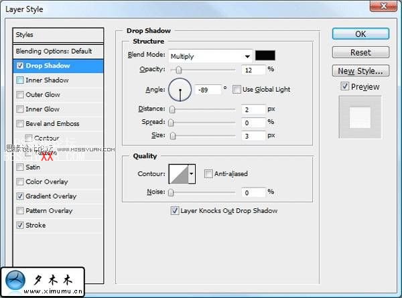Viewport: 402px width, 298px height.
Task: Enable Anti-aliased contour option
Action: [x=208, y=174]
